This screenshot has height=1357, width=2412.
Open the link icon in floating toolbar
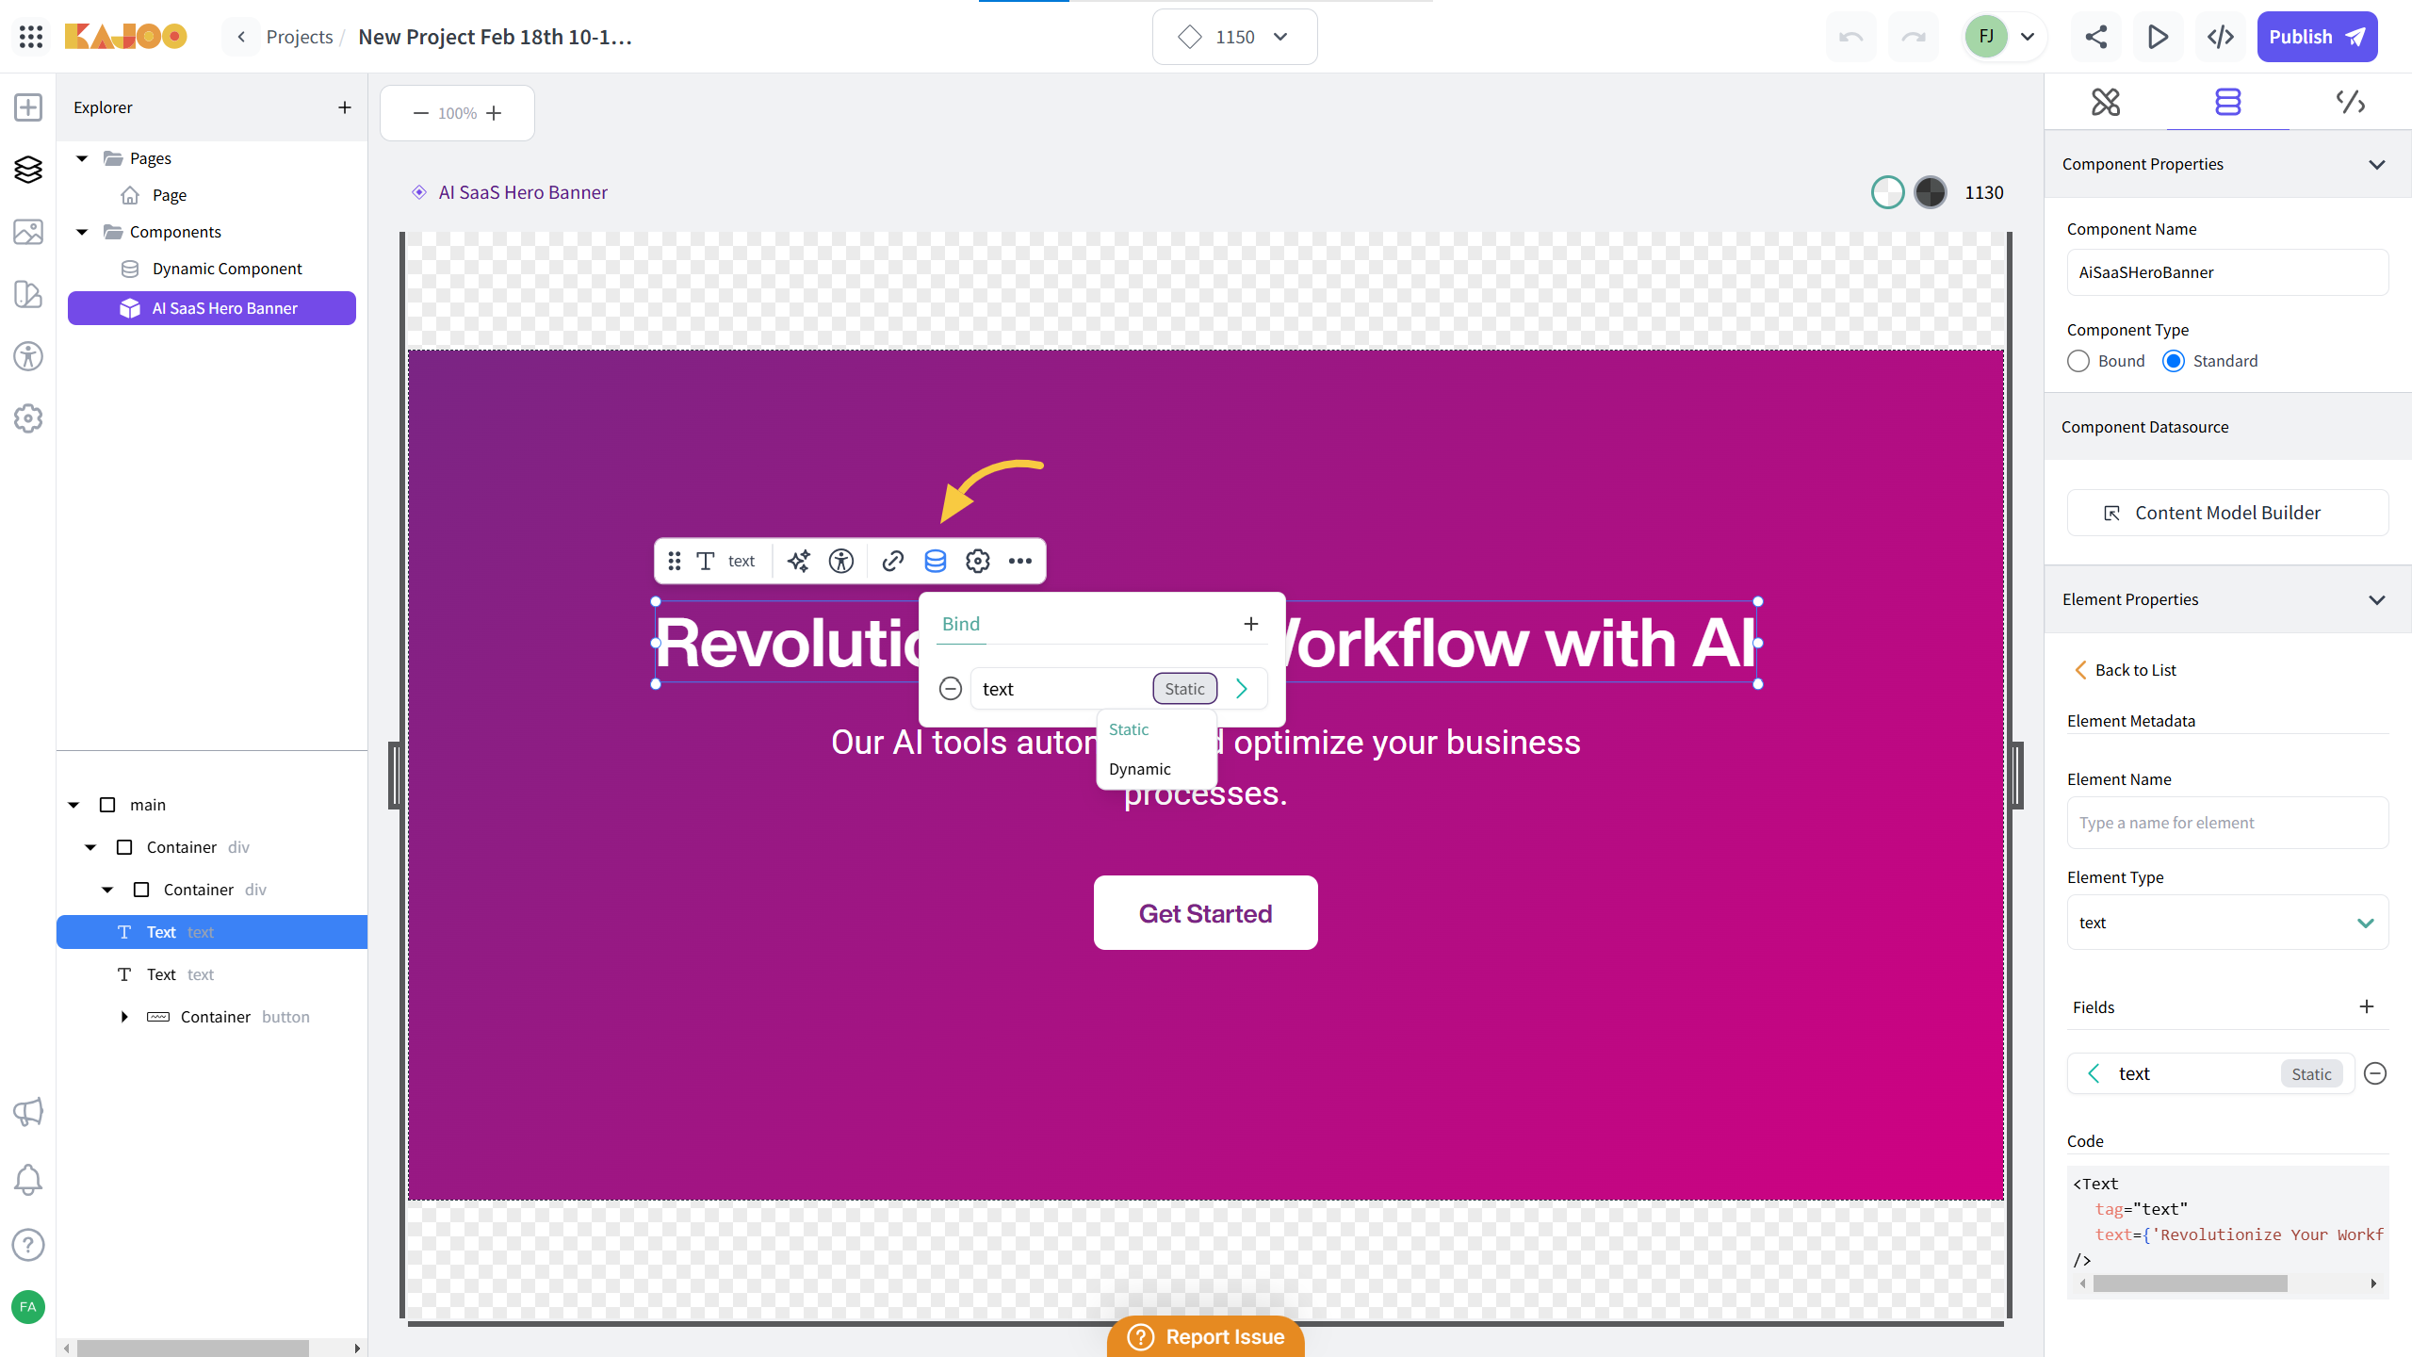coord(892,561)
